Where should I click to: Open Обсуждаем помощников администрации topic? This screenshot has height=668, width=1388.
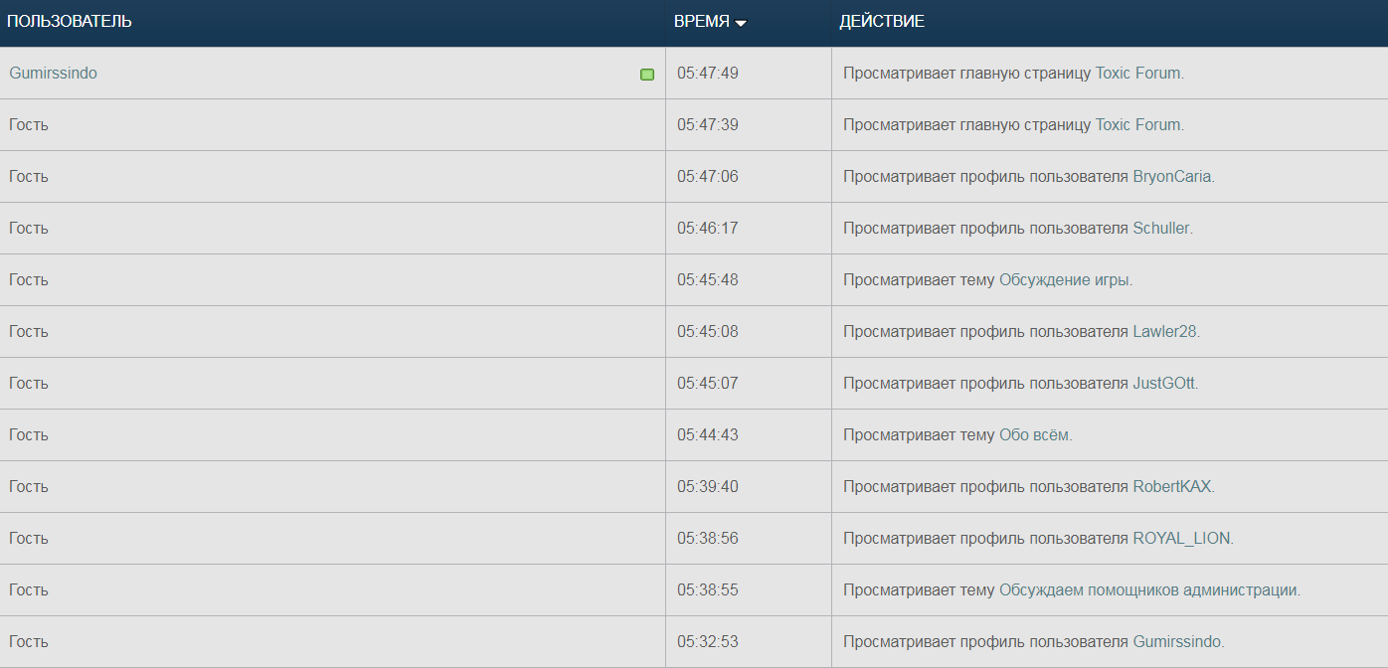[1148, 590]
